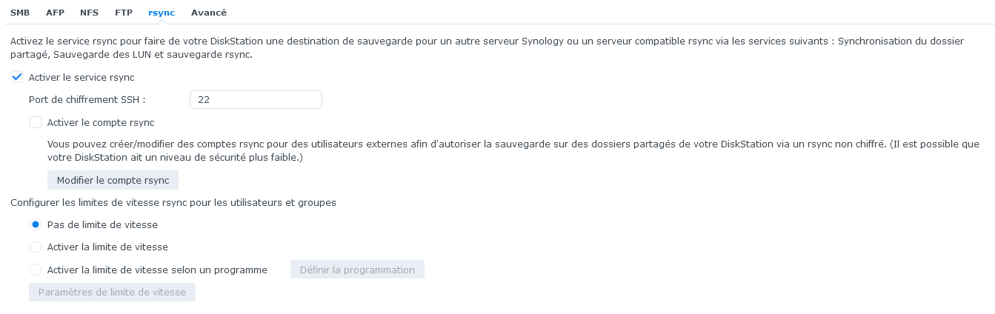
Task: Switch to the SMB tab
Action: click(20, 13)
